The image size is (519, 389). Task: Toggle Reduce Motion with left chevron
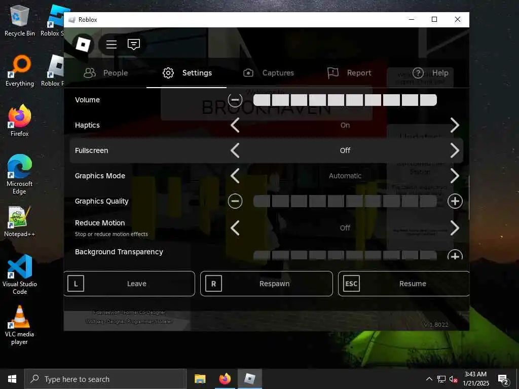click(x=235, y=228)
